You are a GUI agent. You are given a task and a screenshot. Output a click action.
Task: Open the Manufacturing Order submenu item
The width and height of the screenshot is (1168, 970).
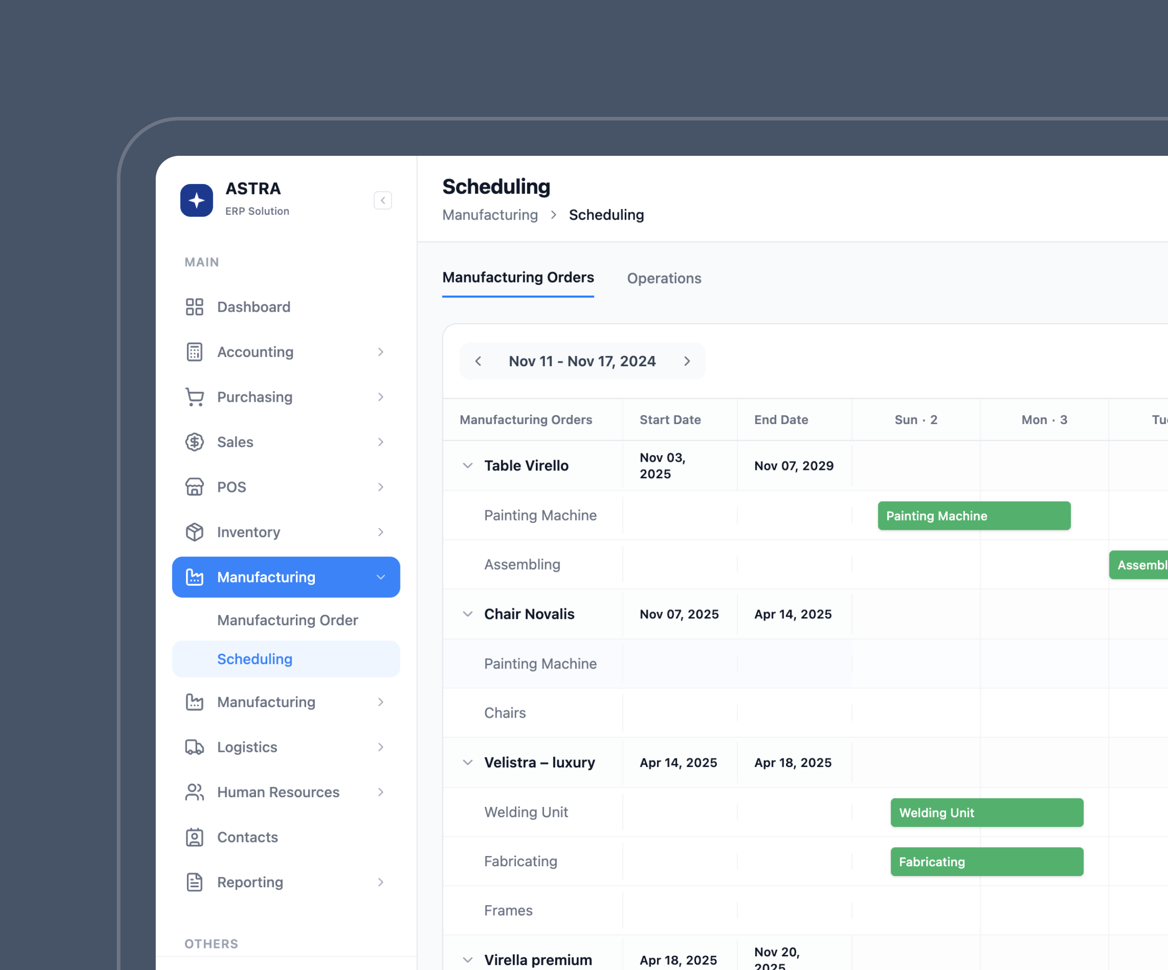point(287,620)
